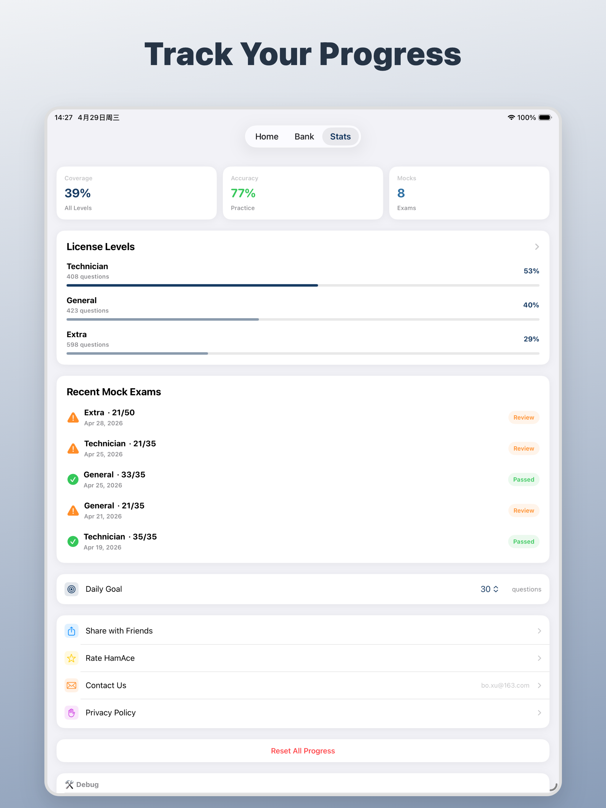Review the General 21/35 mock exam
606x808 pixels.
tap(523, 511)
